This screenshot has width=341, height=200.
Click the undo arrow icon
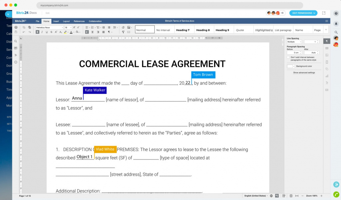tap(24, 32)
